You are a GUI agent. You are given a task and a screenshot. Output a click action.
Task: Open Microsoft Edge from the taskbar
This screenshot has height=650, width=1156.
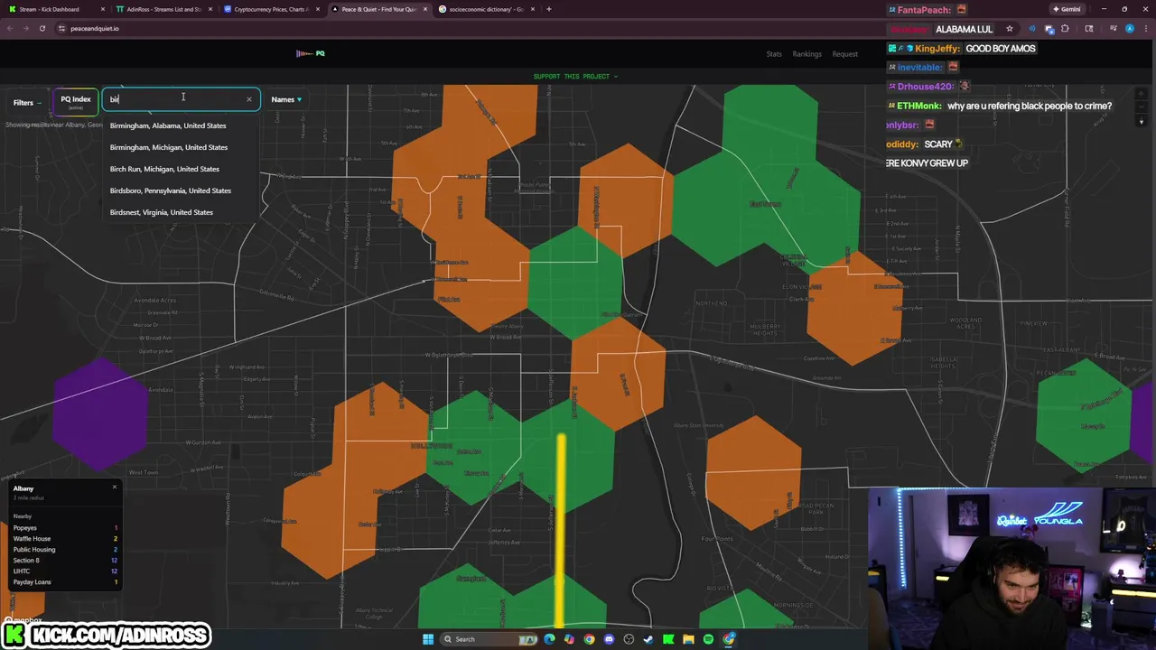[x=549, y=639]
